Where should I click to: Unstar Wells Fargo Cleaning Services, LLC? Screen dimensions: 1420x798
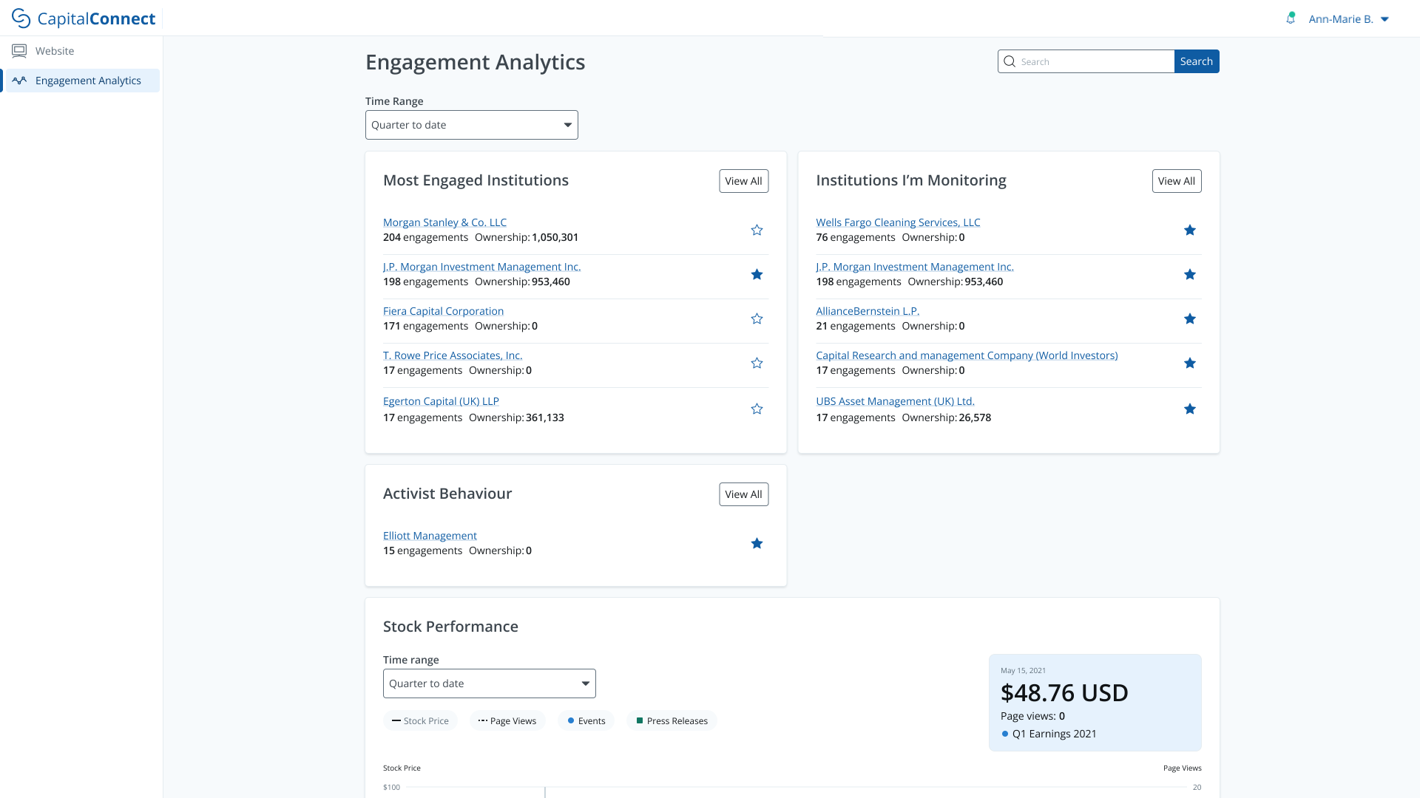1190,230
